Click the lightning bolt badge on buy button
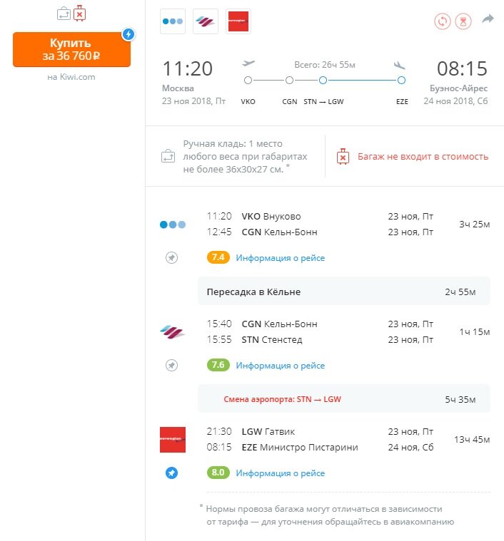Viewport: 504px width, 541px height. pos(128,34)
